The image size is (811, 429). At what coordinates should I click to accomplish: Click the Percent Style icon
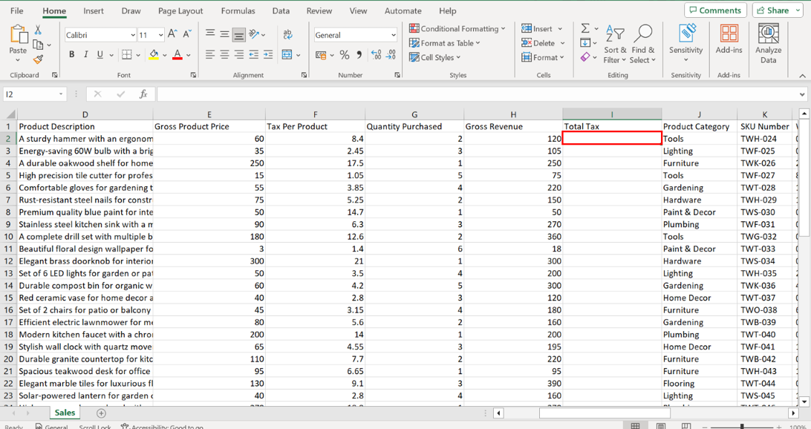tap(345, 55)
